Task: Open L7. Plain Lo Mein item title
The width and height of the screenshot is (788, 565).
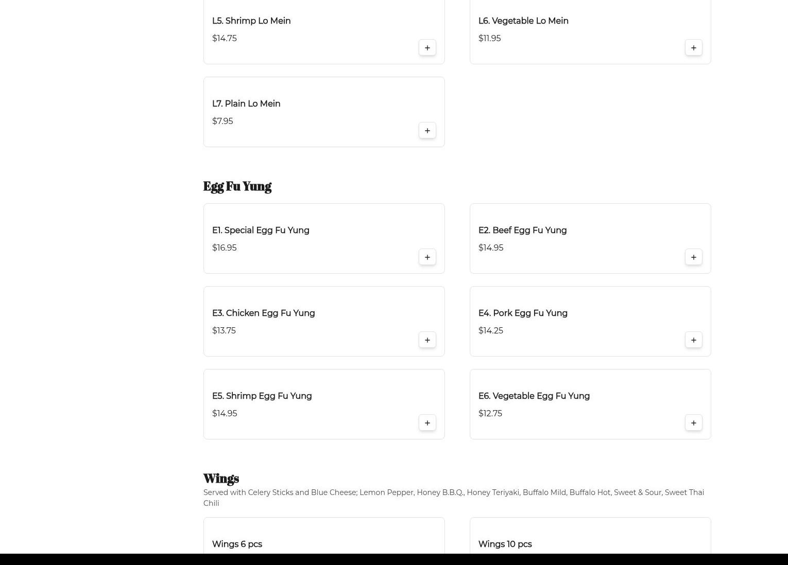Action: click(x=246, y=104)
